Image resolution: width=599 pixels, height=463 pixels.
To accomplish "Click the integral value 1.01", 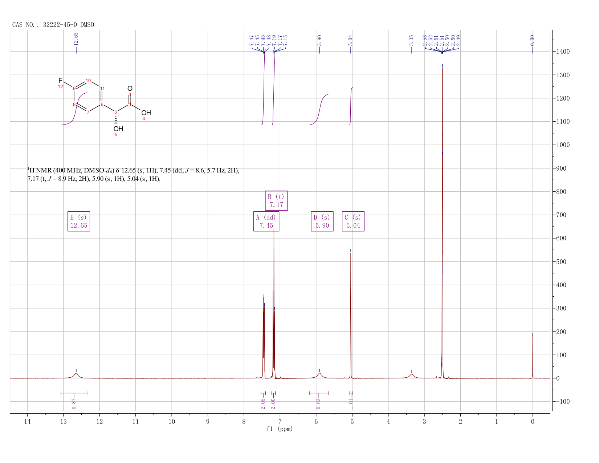I will click(x=351, y=404).
